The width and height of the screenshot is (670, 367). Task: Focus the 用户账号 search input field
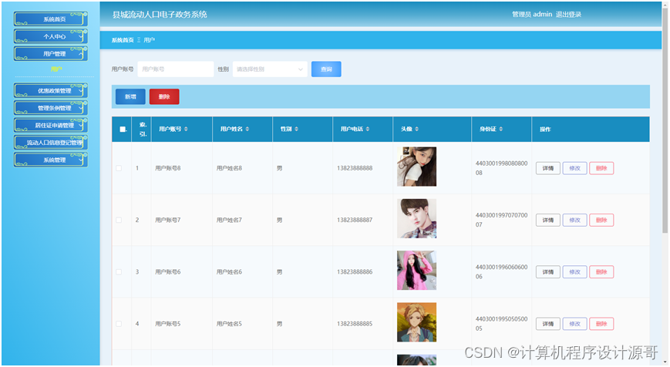(176, 69)
